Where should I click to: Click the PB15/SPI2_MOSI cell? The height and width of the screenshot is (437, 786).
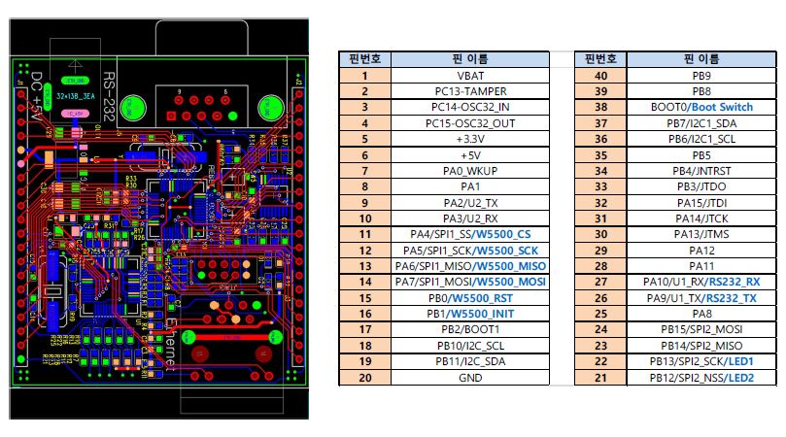(x=701, y=329)
